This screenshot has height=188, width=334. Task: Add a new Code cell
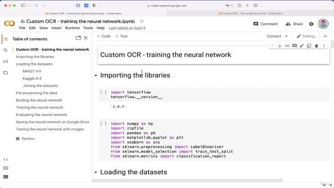(x=104, y=36)
